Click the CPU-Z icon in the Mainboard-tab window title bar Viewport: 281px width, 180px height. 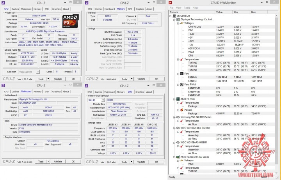[3, 85]
